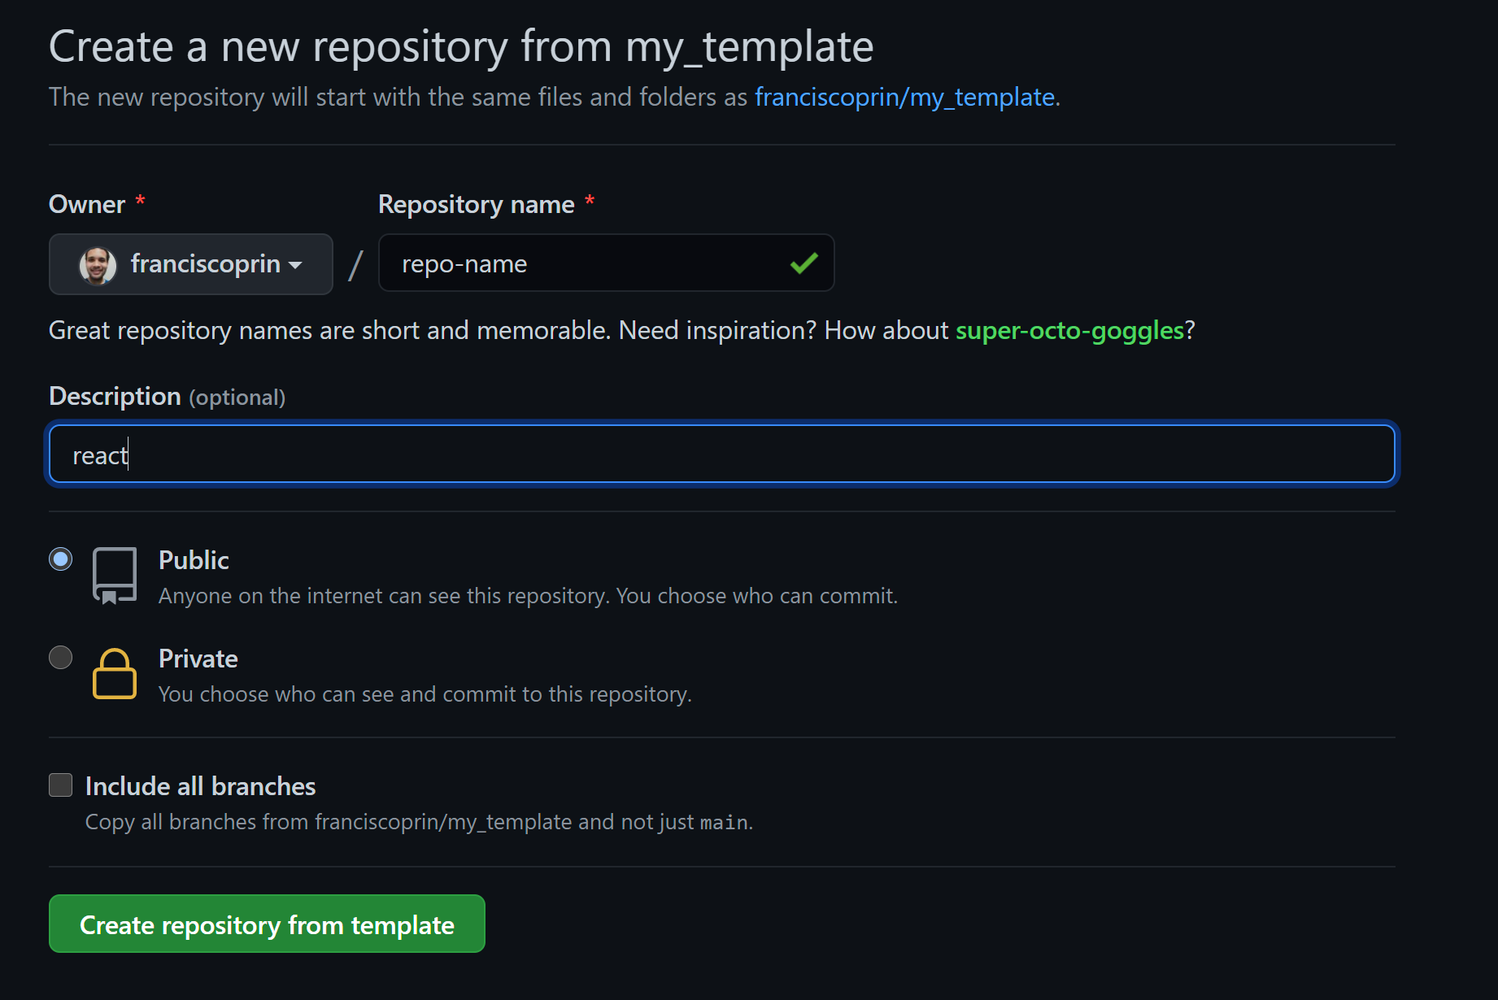Open the franciscoprin/my_template link
This screenshot has height=1000, width=1498.
pos(905,98)
